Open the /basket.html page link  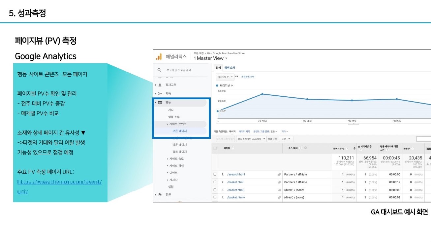235,182
